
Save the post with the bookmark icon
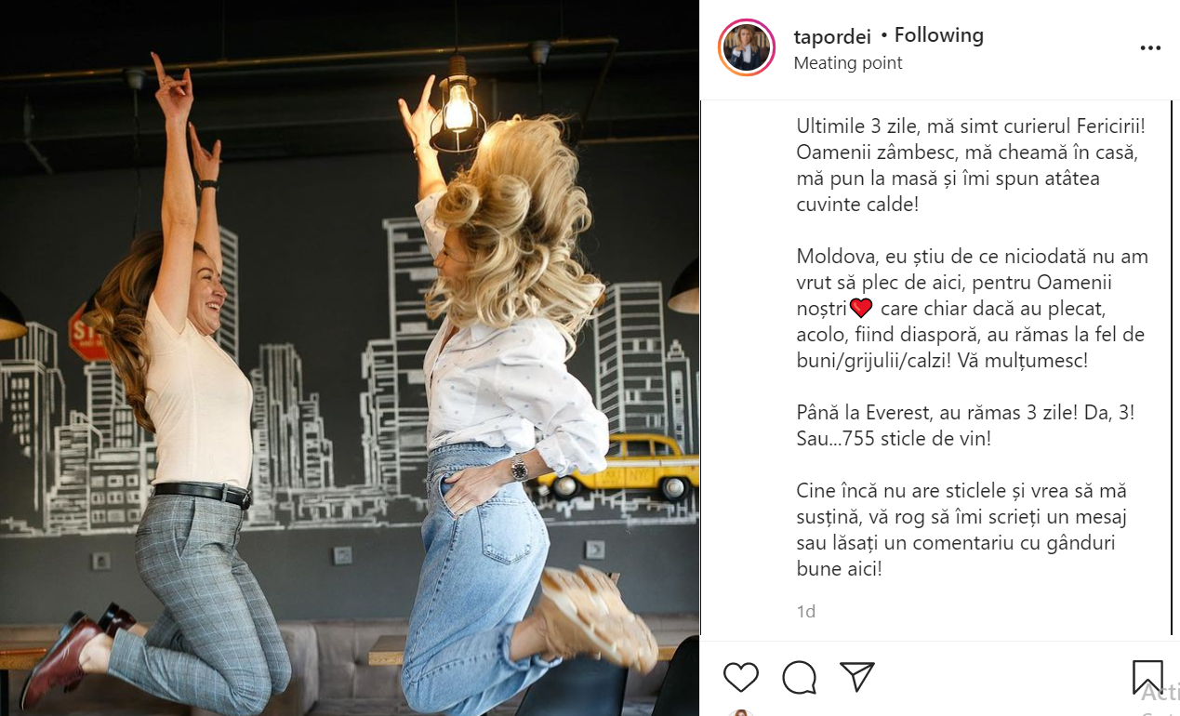1148,678
